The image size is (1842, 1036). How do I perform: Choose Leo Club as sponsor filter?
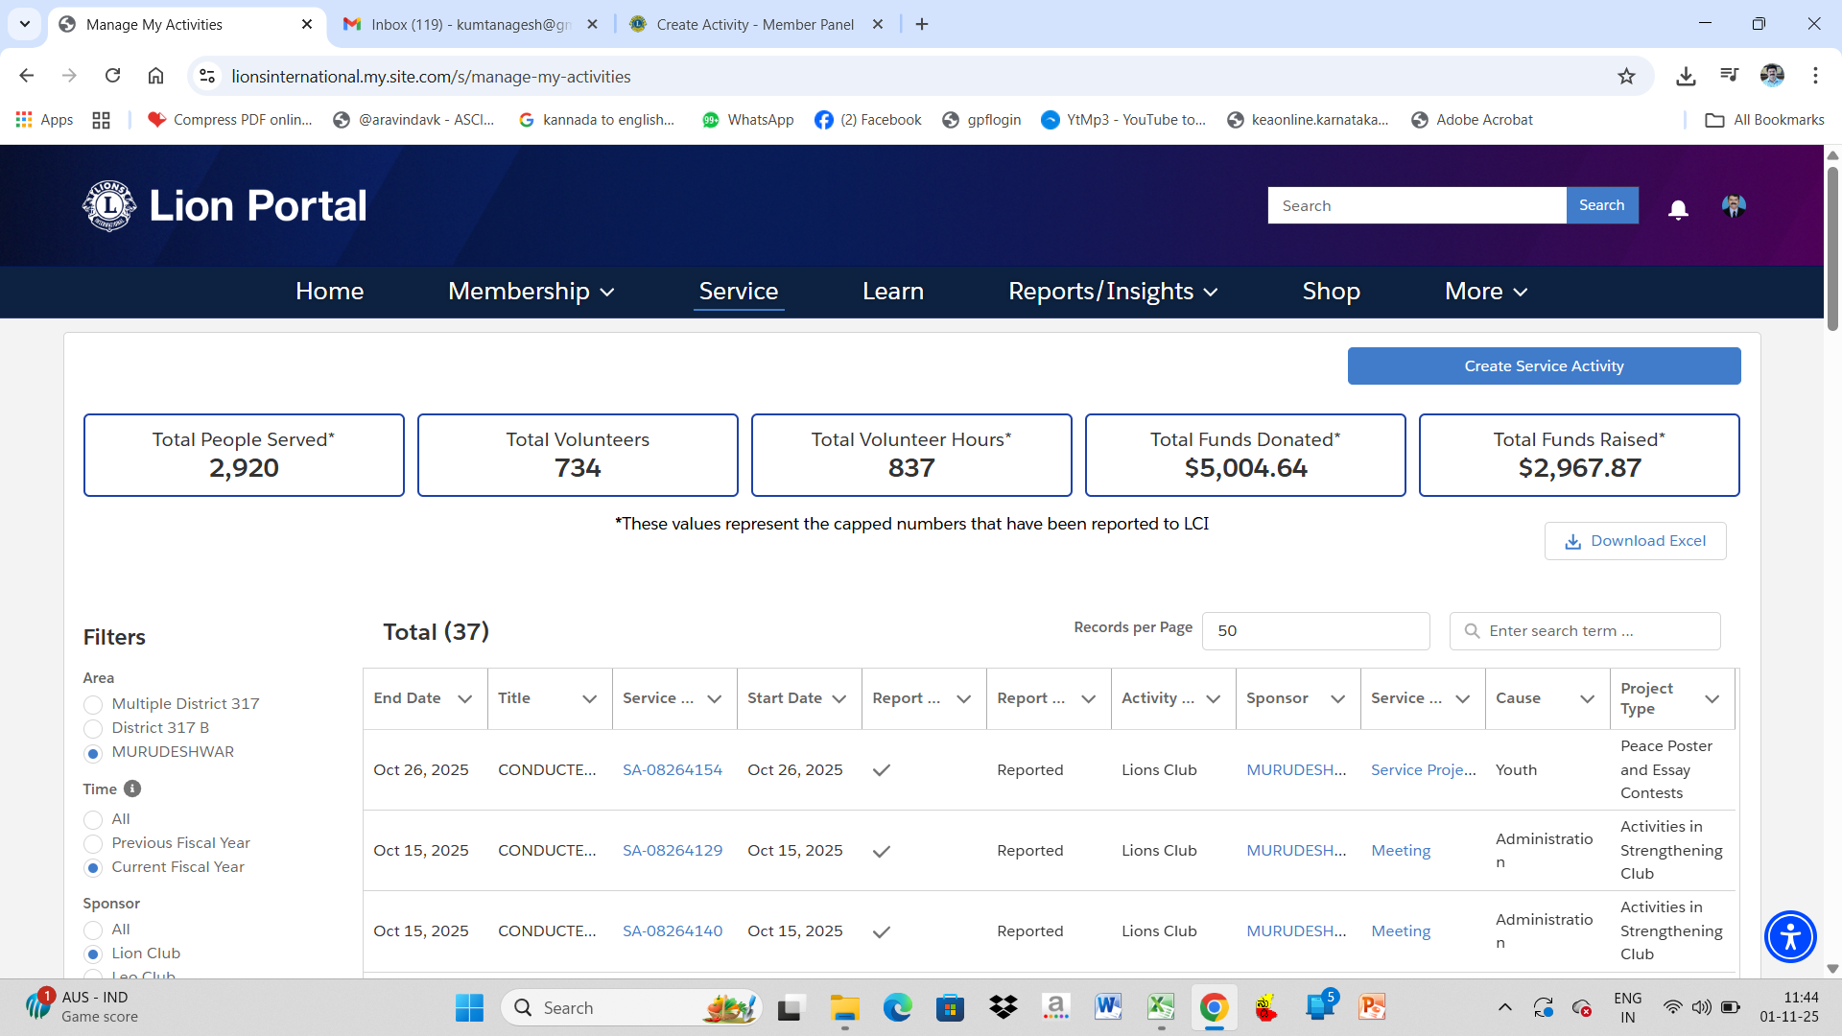pyautogui.click(x=92, y=976)
